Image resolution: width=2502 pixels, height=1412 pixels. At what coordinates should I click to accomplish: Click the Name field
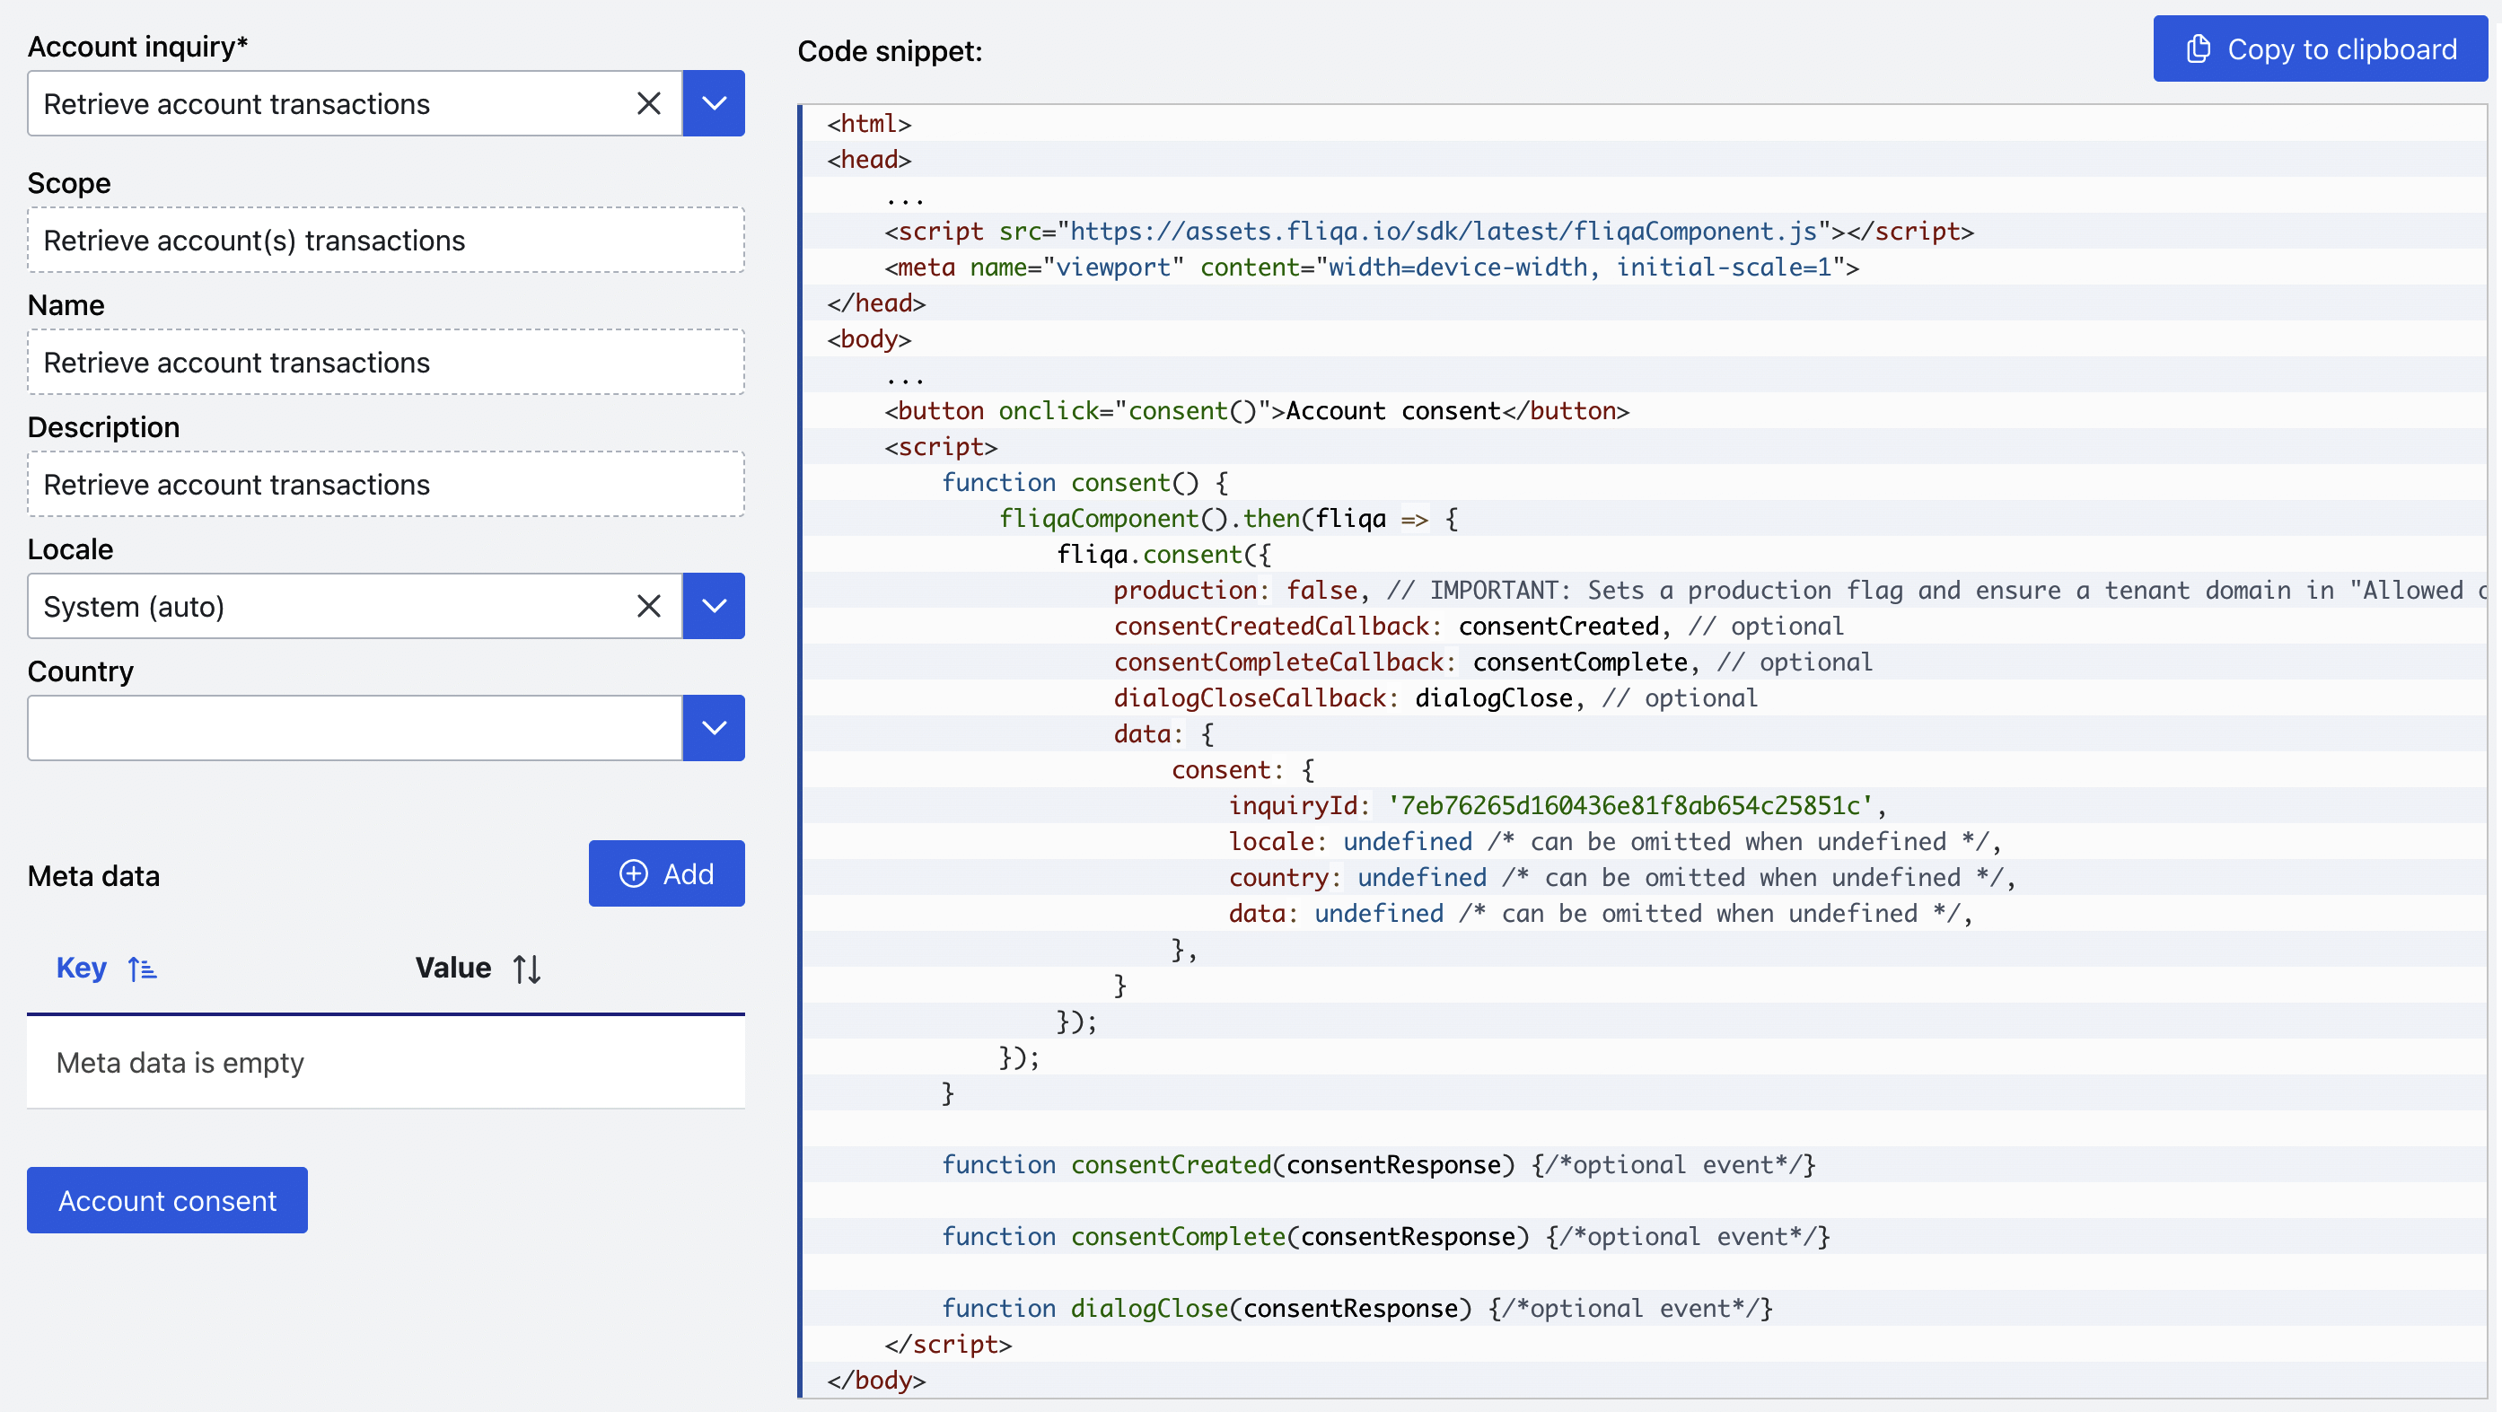click(386, 363)
